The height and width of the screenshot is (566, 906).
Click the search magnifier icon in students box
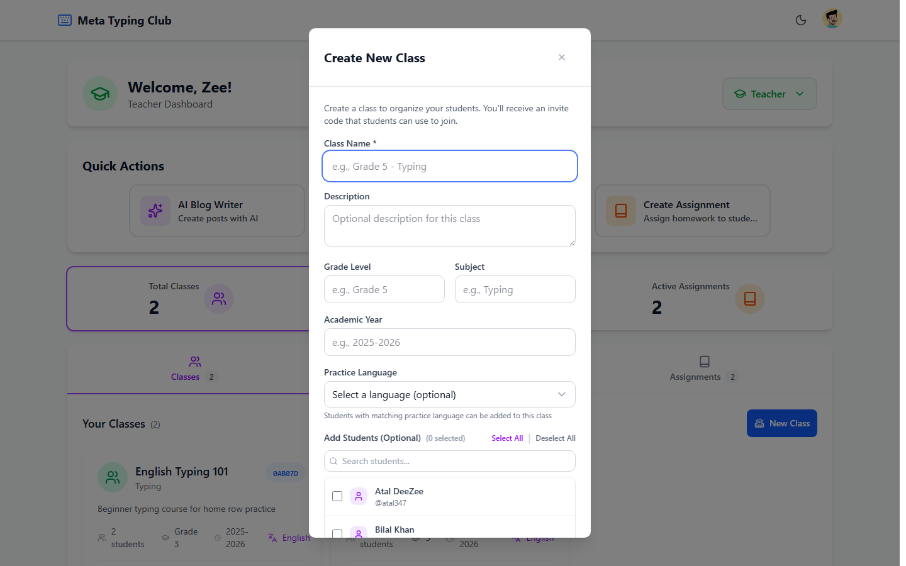point(333,461)
